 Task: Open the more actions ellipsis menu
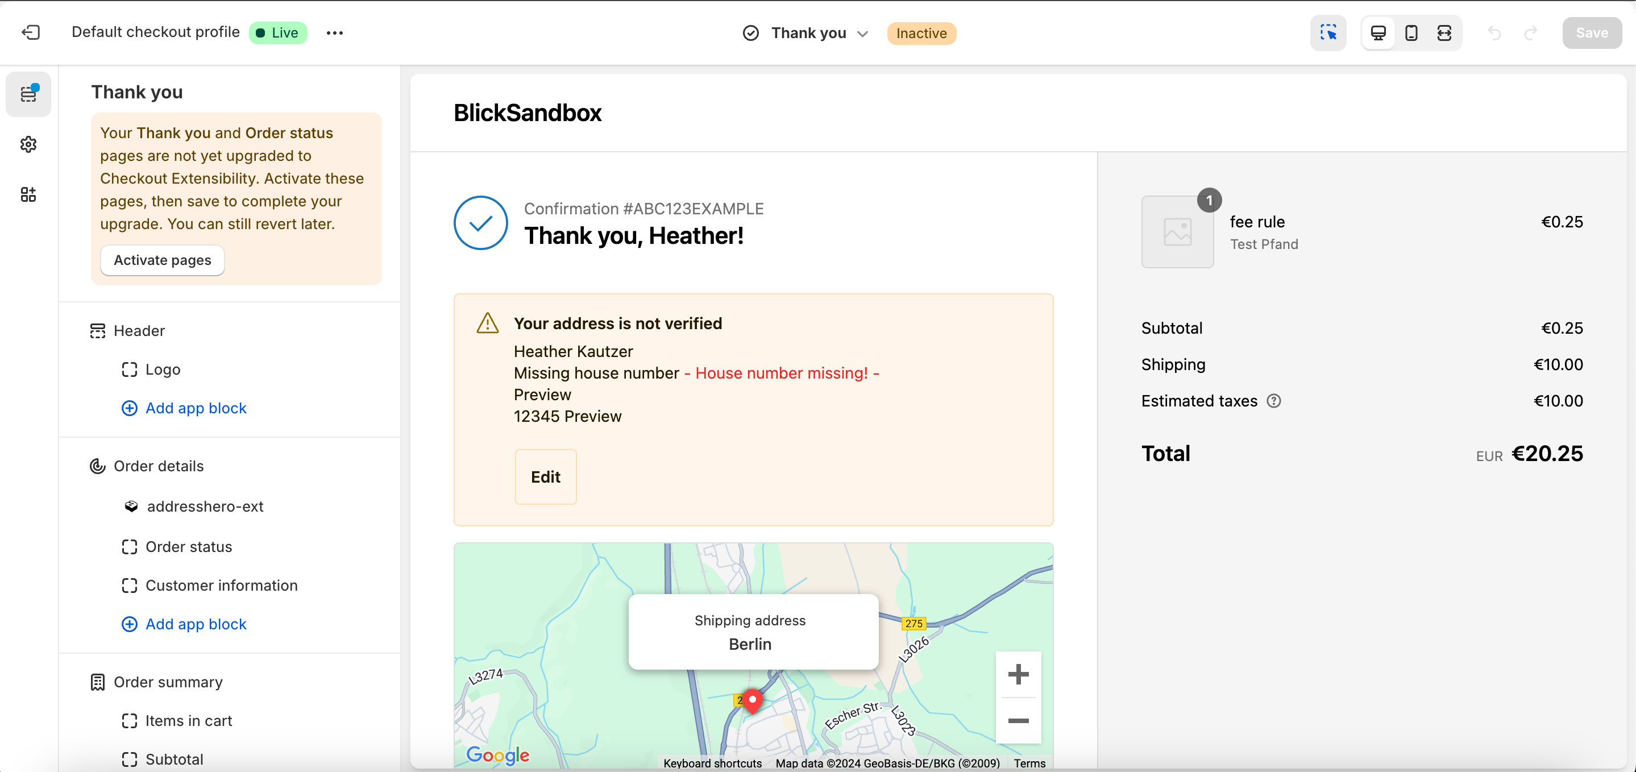[x=335, y=33]
